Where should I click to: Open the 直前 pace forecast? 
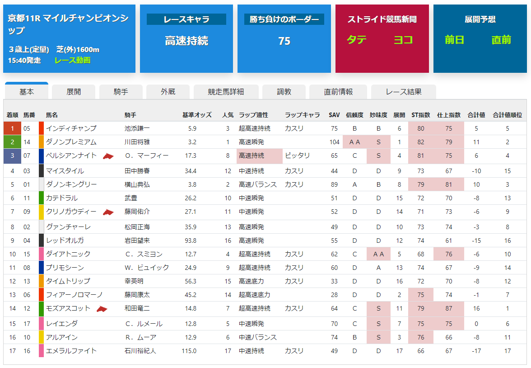[501, 40]
